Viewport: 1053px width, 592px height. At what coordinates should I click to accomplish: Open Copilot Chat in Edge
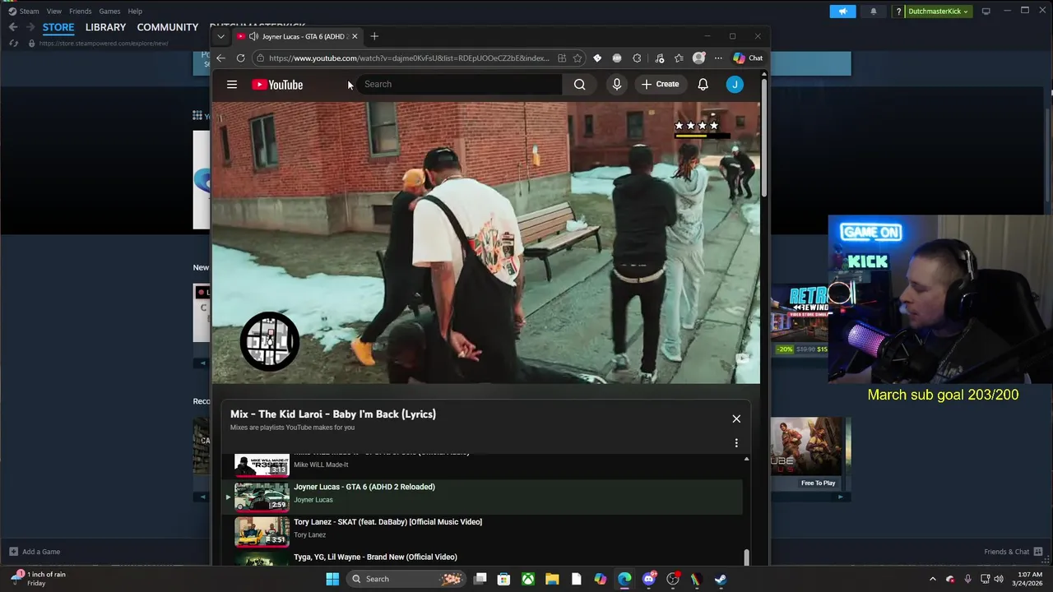point(748,58)
